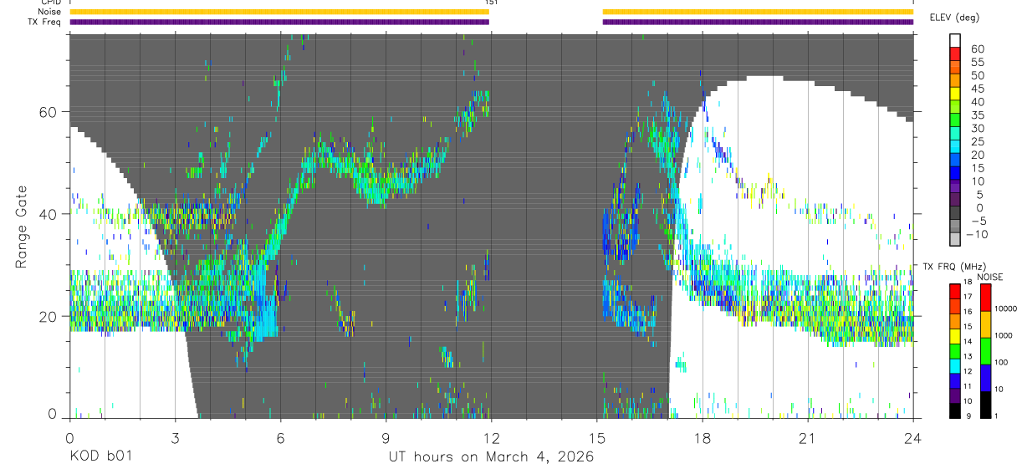
Task: Click the 'UT hours on March 4, 2026' axis title
Action: (491, 457)
